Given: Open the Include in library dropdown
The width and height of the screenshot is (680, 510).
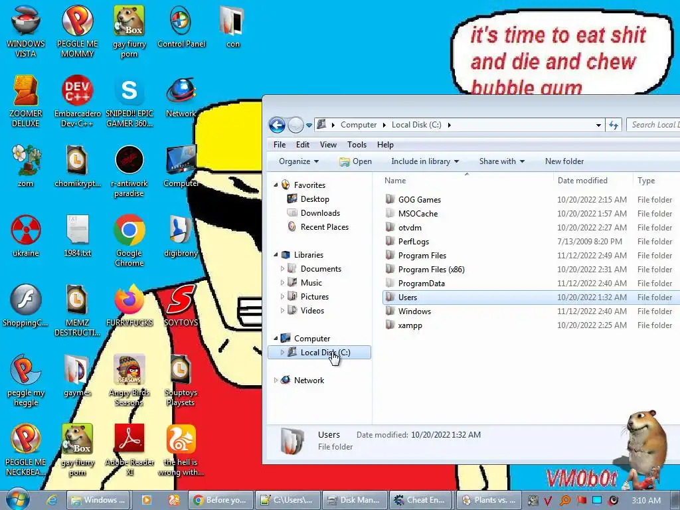Looking at the screenshot, I should click(425, 161).
